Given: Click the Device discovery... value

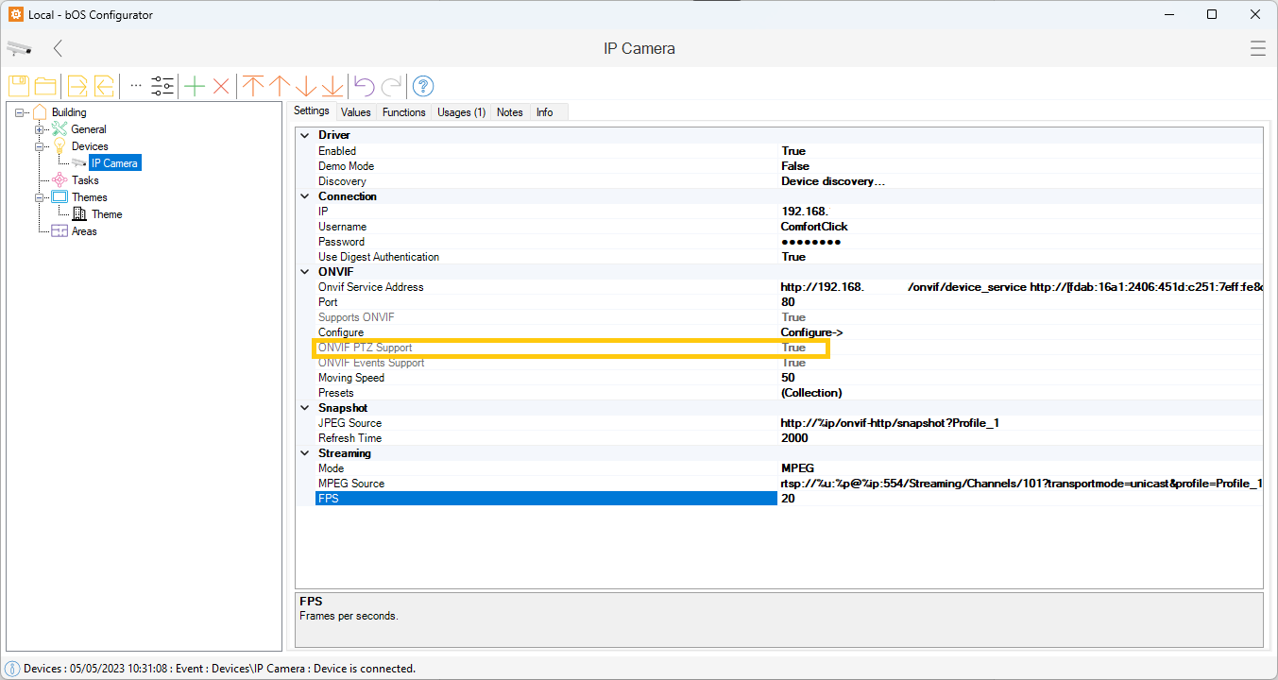Looking at the screenshot, I should [x=833, y=181].
